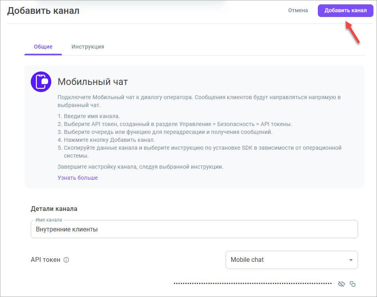The height and width of the screenshot is (297, 377).
Task: Click the purple Добавить канал button
Action: click(345, 11)
